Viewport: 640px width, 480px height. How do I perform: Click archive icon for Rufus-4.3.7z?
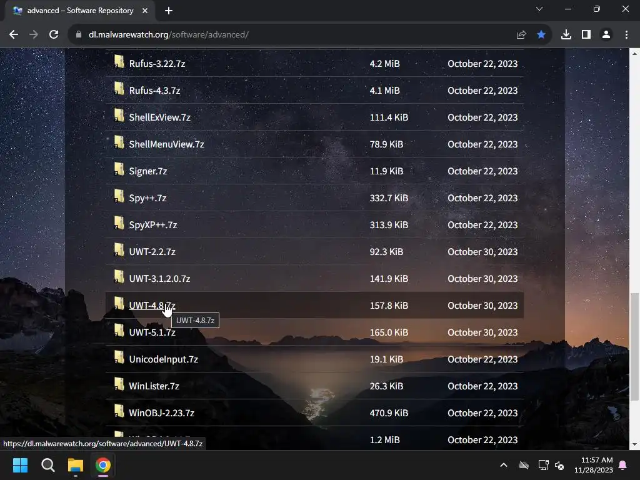point(119,89)
